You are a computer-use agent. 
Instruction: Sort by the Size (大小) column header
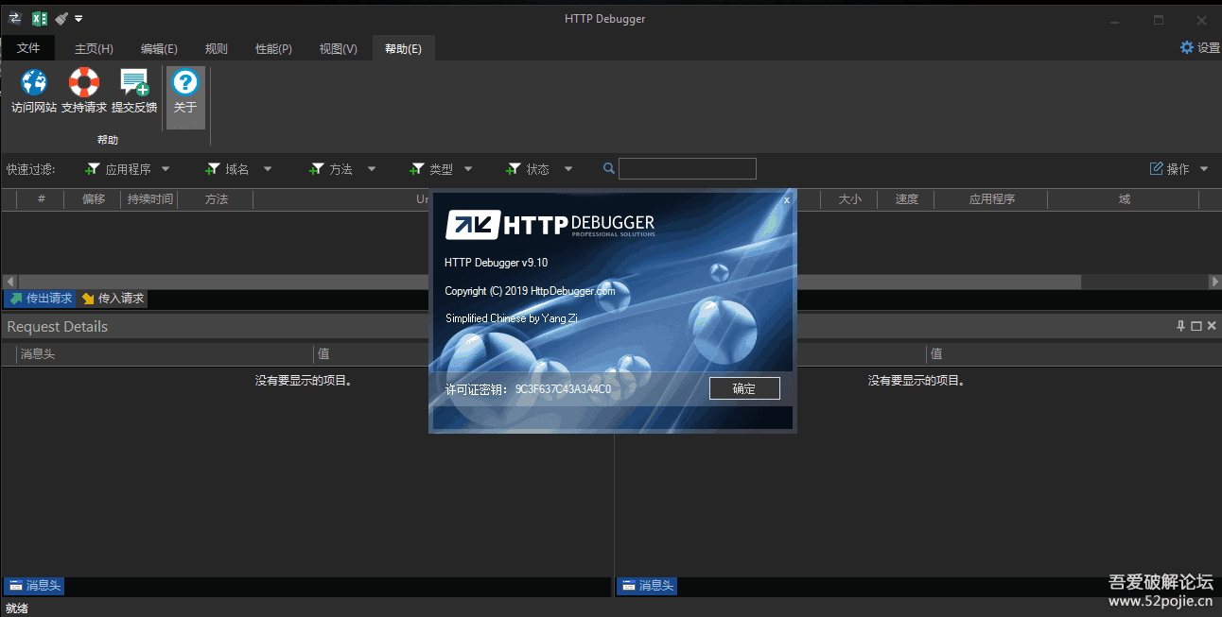(x=849, y=199)
